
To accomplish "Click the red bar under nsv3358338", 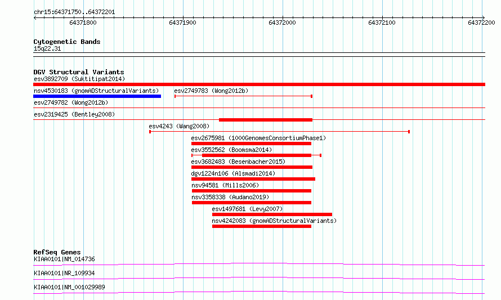I will point(252,203).
